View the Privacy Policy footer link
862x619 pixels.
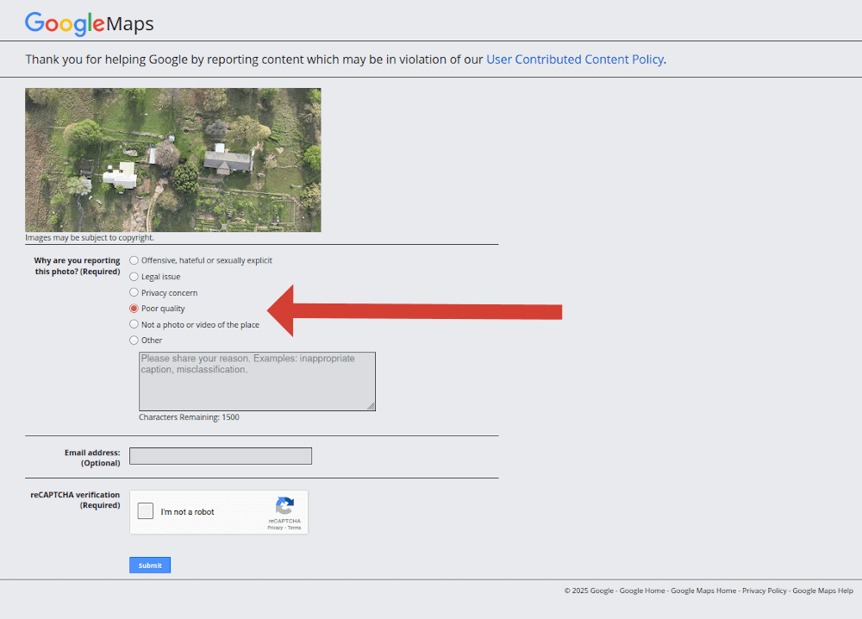click(764, 591)
